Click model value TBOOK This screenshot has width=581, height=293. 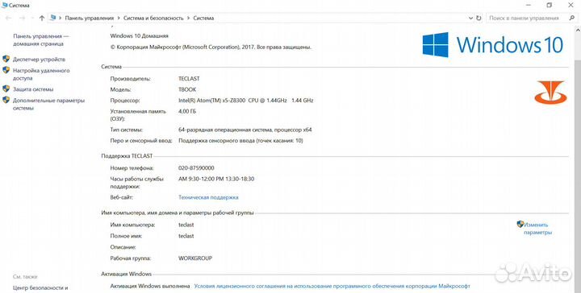(x=187, y=89)
